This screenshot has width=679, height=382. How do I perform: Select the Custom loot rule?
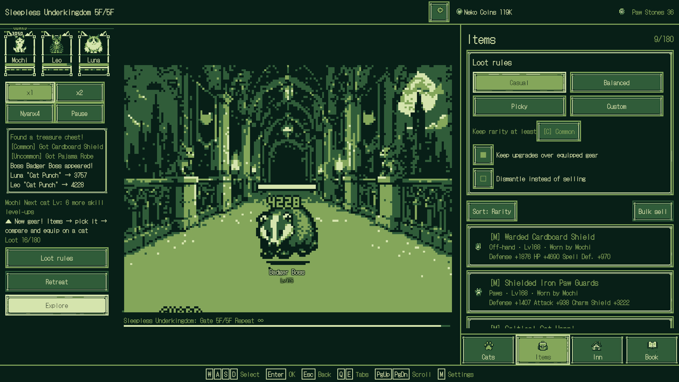pos(616,106)
